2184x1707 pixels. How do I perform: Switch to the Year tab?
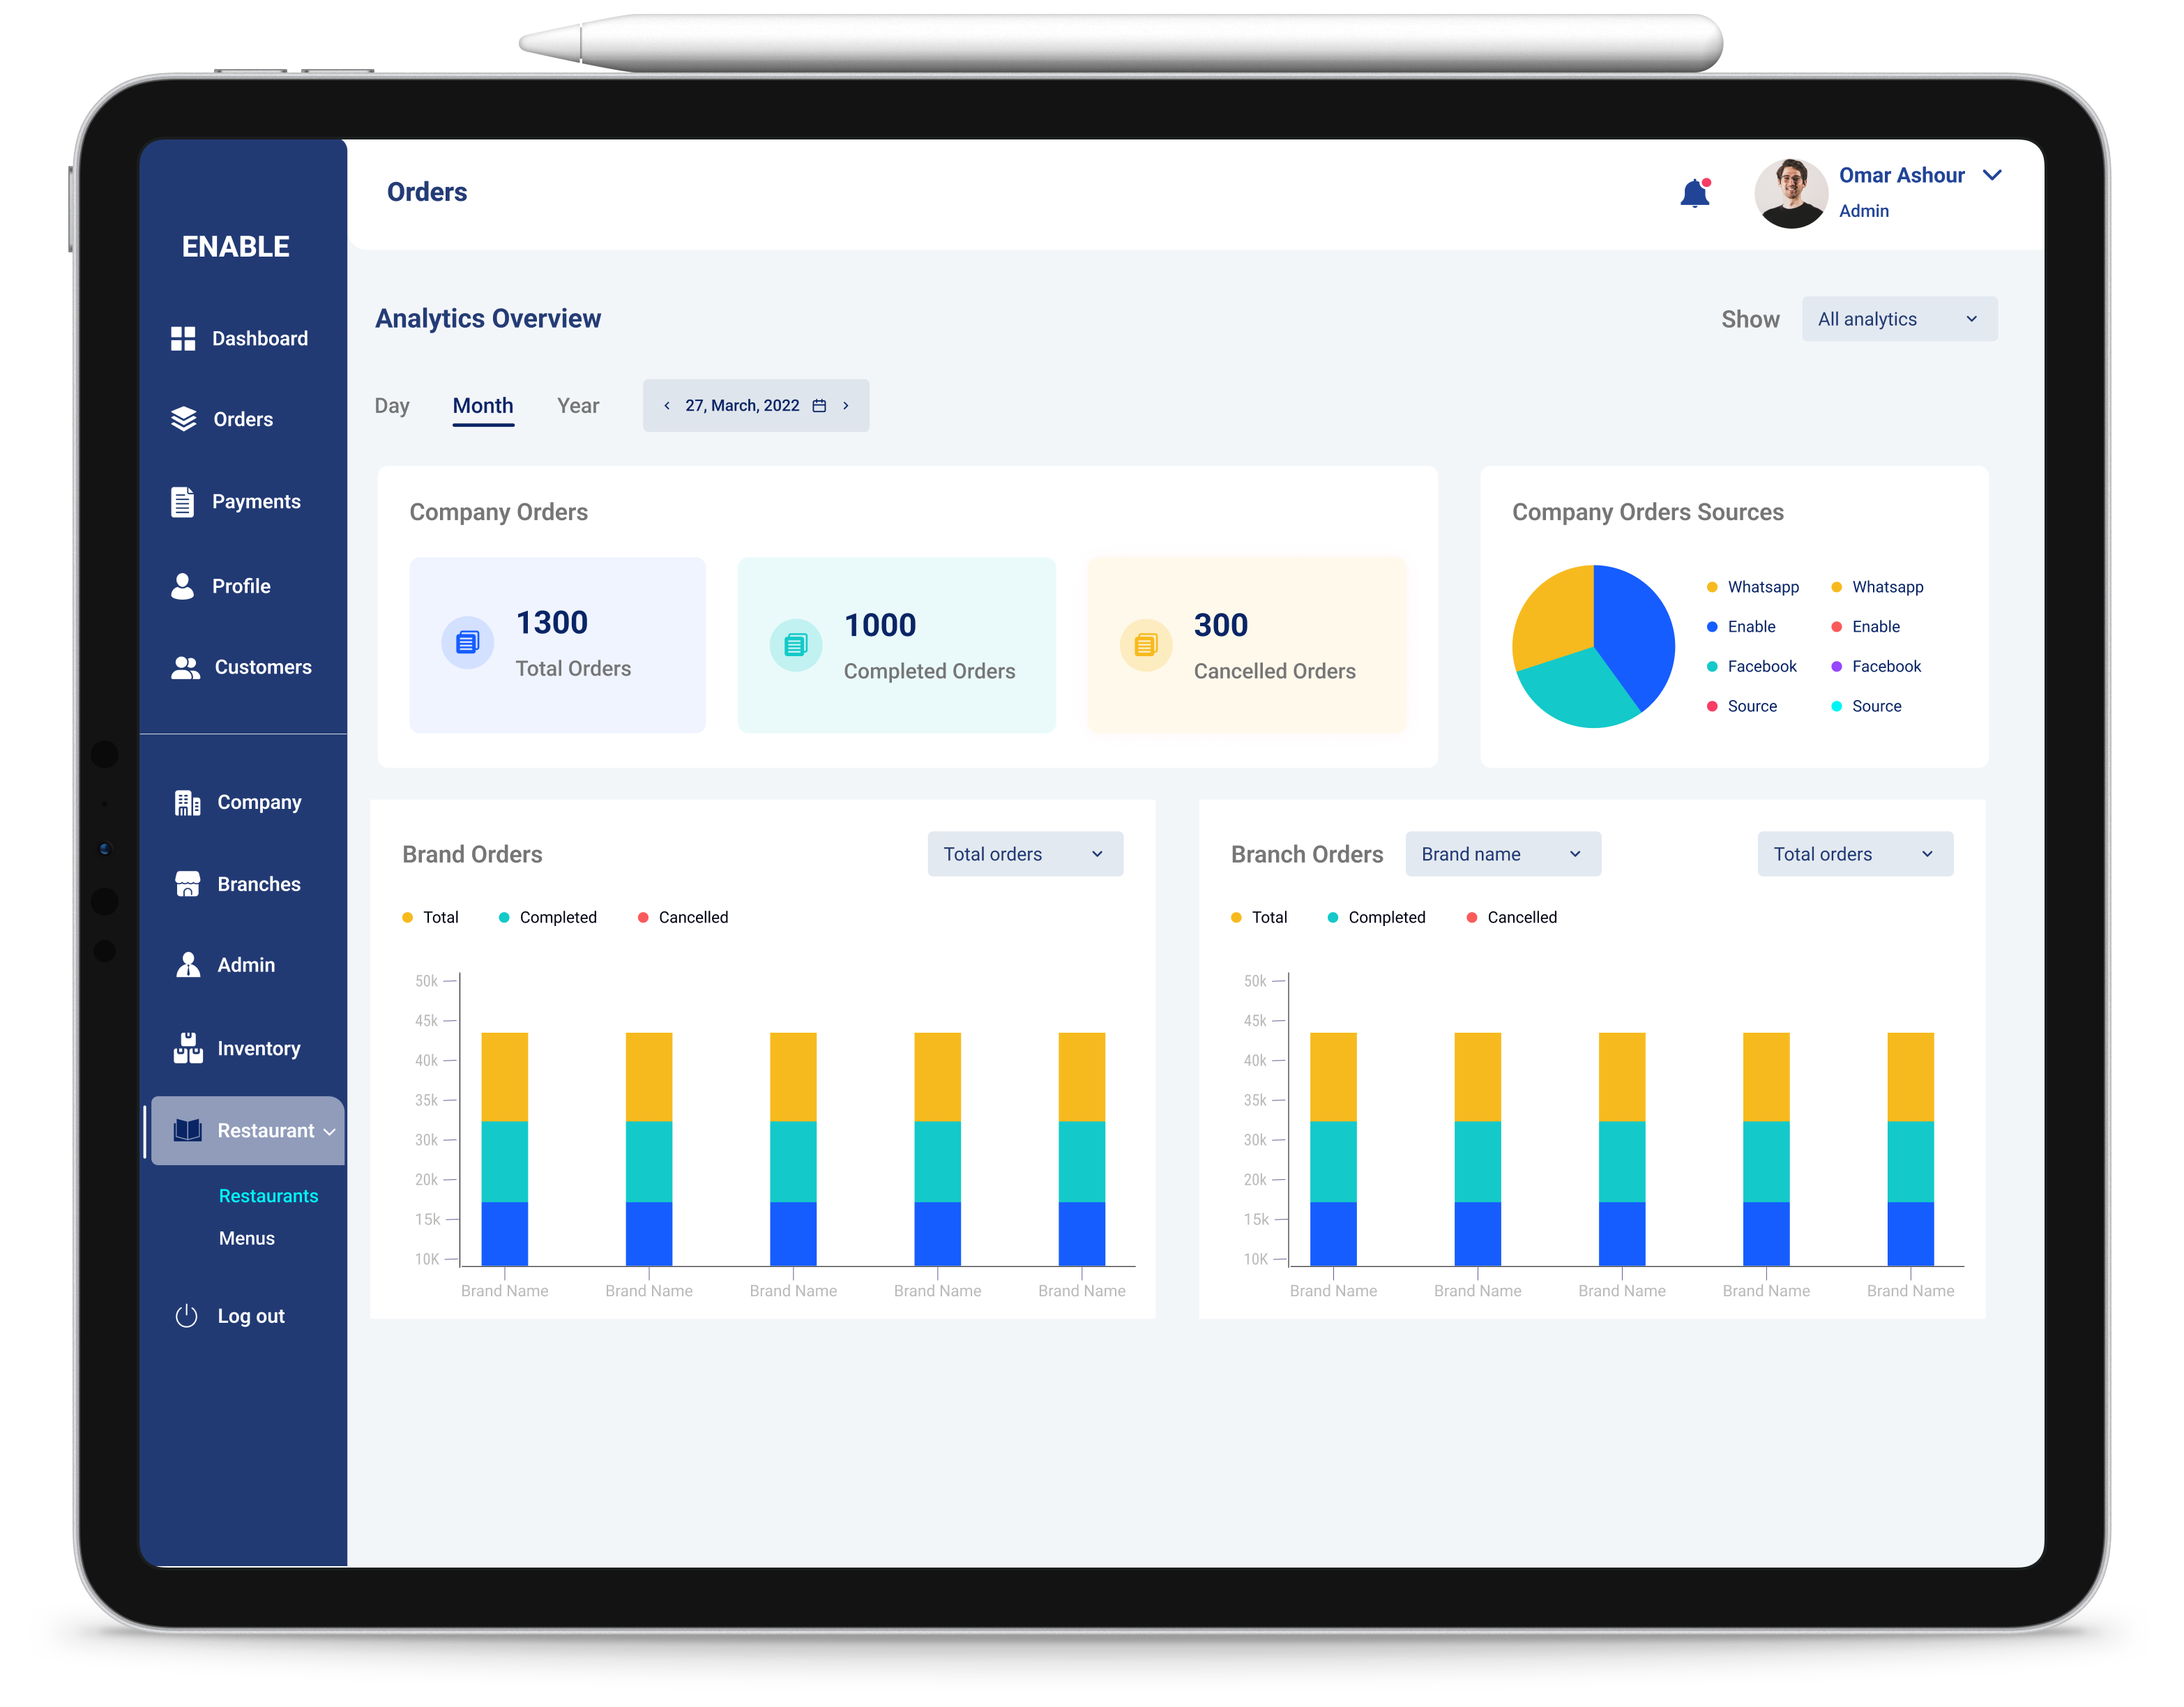click(578, 406)
